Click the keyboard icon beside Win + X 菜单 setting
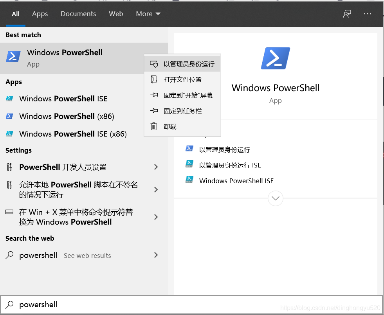Screen dimensions: 384x315 tap(9, 212)
